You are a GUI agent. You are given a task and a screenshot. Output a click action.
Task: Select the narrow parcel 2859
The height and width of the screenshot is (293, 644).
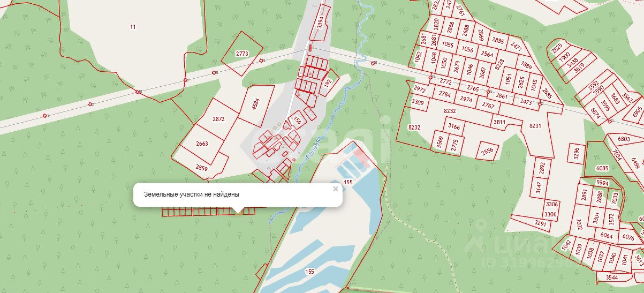(x=201, y=168)
